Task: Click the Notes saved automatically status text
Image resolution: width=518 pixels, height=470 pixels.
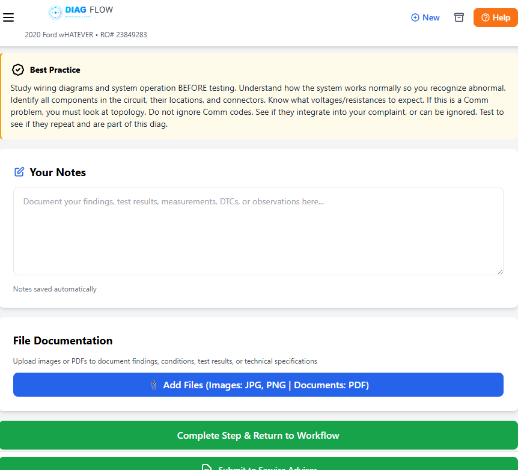Action: click(55, 289)
